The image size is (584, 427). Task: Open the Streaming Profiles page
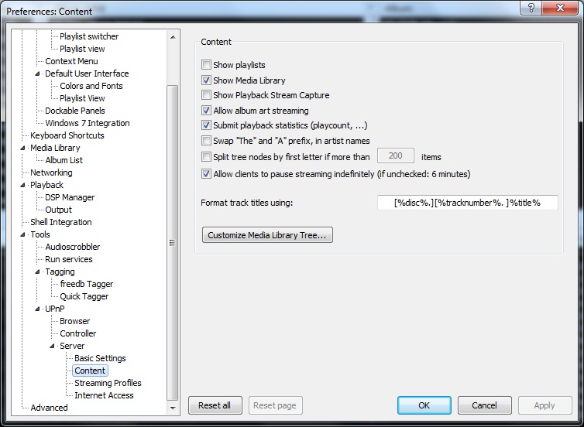click(x=108, y=383)
